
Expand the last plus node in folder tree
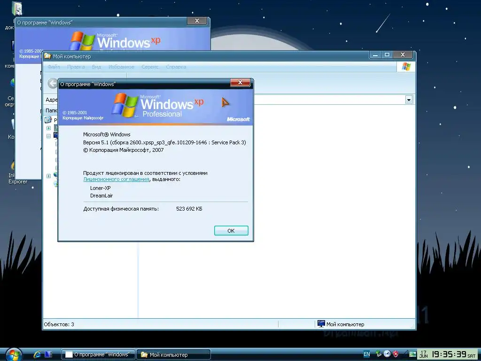pyautogui.click(x=48, y=176)
